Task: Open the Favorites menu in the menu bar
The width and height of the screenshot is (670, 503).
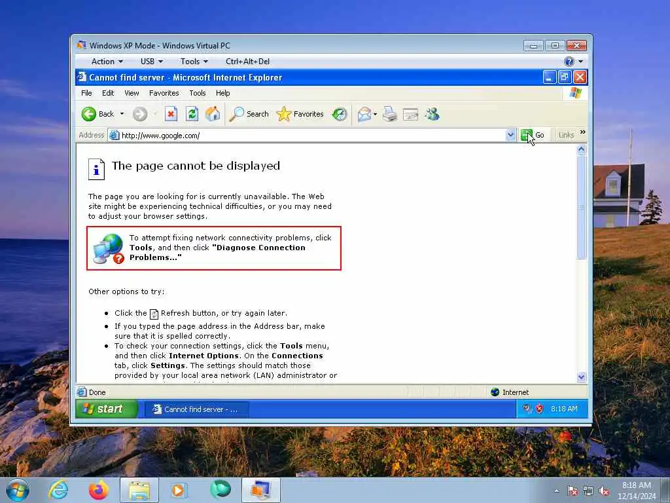Action: tap(164, 93)
